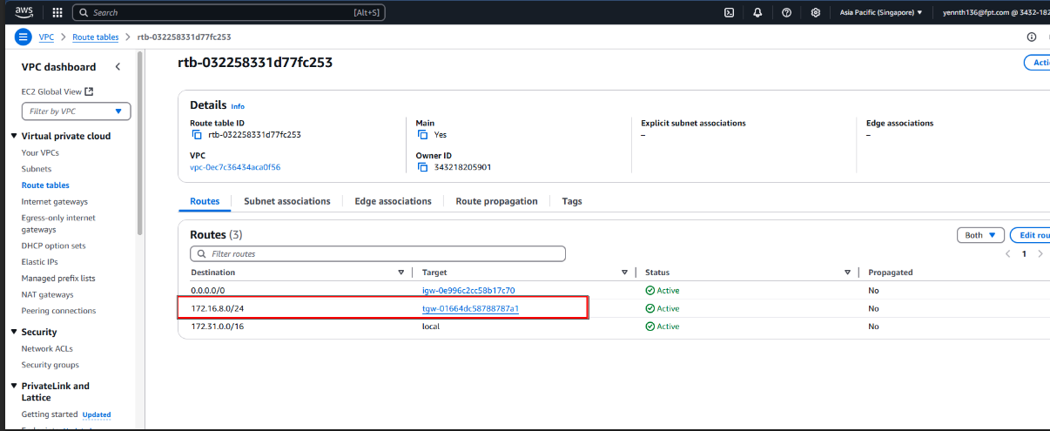Toggle the hamburger navigation menu
The height and width of the screenshot is (431, 1050).
pyautogui.click(x=24, y=37)
